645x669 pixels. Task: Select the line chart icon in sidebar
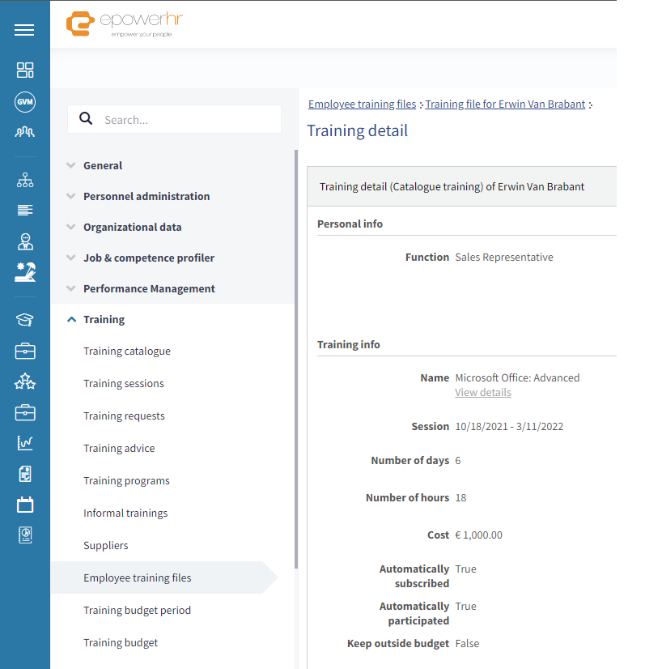[25, 443]
